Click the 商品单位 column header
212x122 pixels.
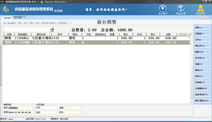pyautogui.click(x=100, y=35)
